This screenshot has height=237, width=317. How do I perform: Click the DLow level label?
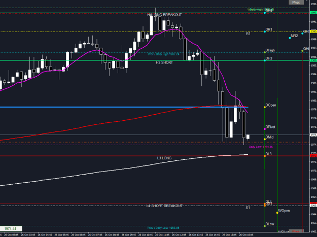(270, 224)
